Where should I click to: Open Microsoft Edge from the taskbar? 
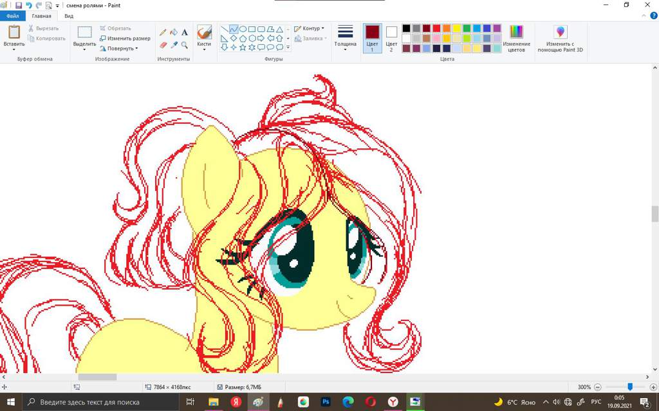click(x=348, y=402)
